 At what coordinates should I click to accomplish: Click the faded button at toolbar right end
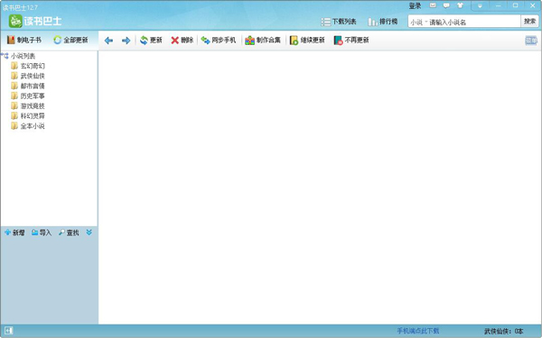[531, 41]
